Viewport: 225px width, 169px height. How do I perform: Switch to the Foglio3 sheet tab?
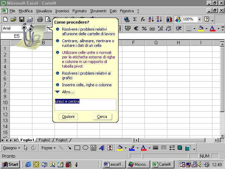click(x=62, y=140)
